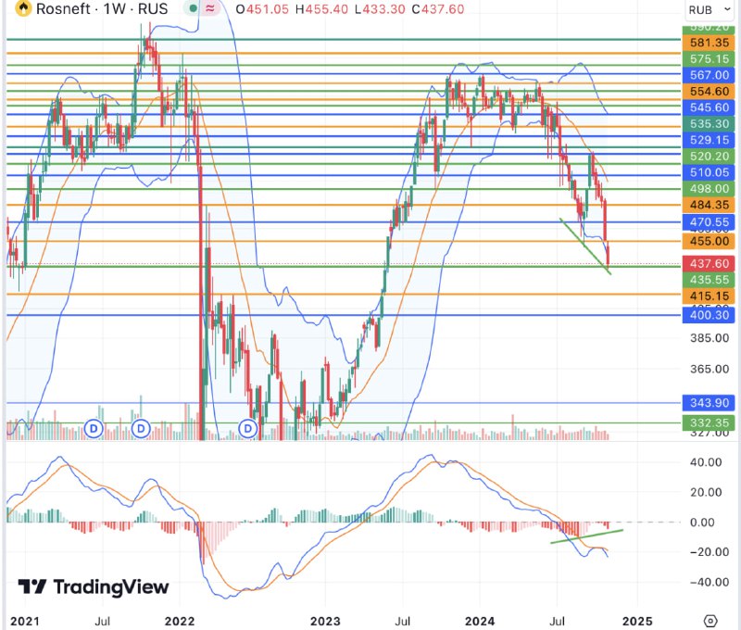Select the low value L433.30
The image size is (741, 630).
pos(380,9)
